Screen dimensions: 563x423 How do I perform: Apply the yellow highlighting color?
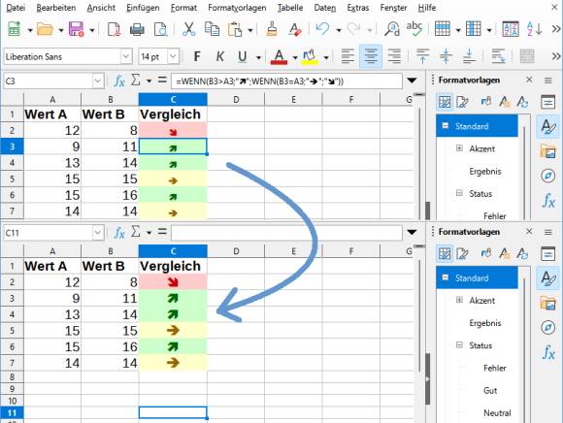coord(311,56)
